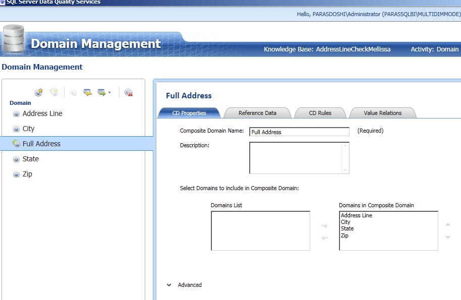
Task: Click the left arrow to remove a domain
Action: [324, 237]
